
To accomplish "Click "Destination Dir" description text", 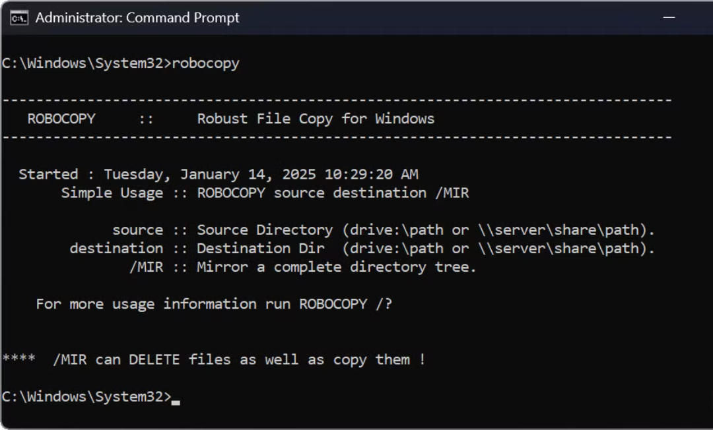I will [x=261, y=248].
